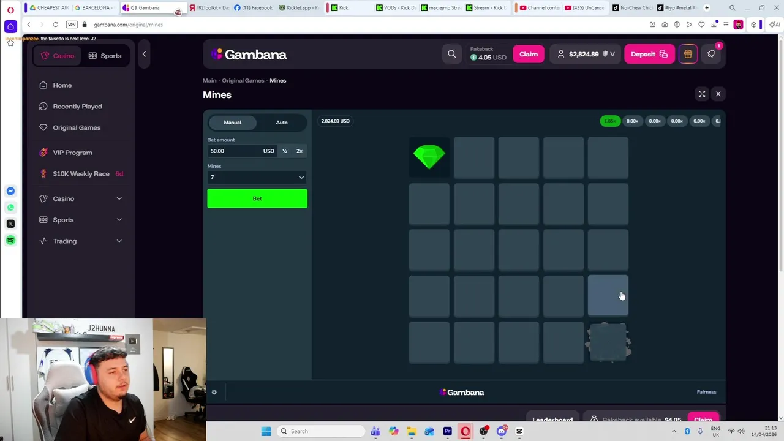The width and height of the screenshot is (784, 441).
Task: Switch to Auto betting mode
Action: [x=282, y=123]
